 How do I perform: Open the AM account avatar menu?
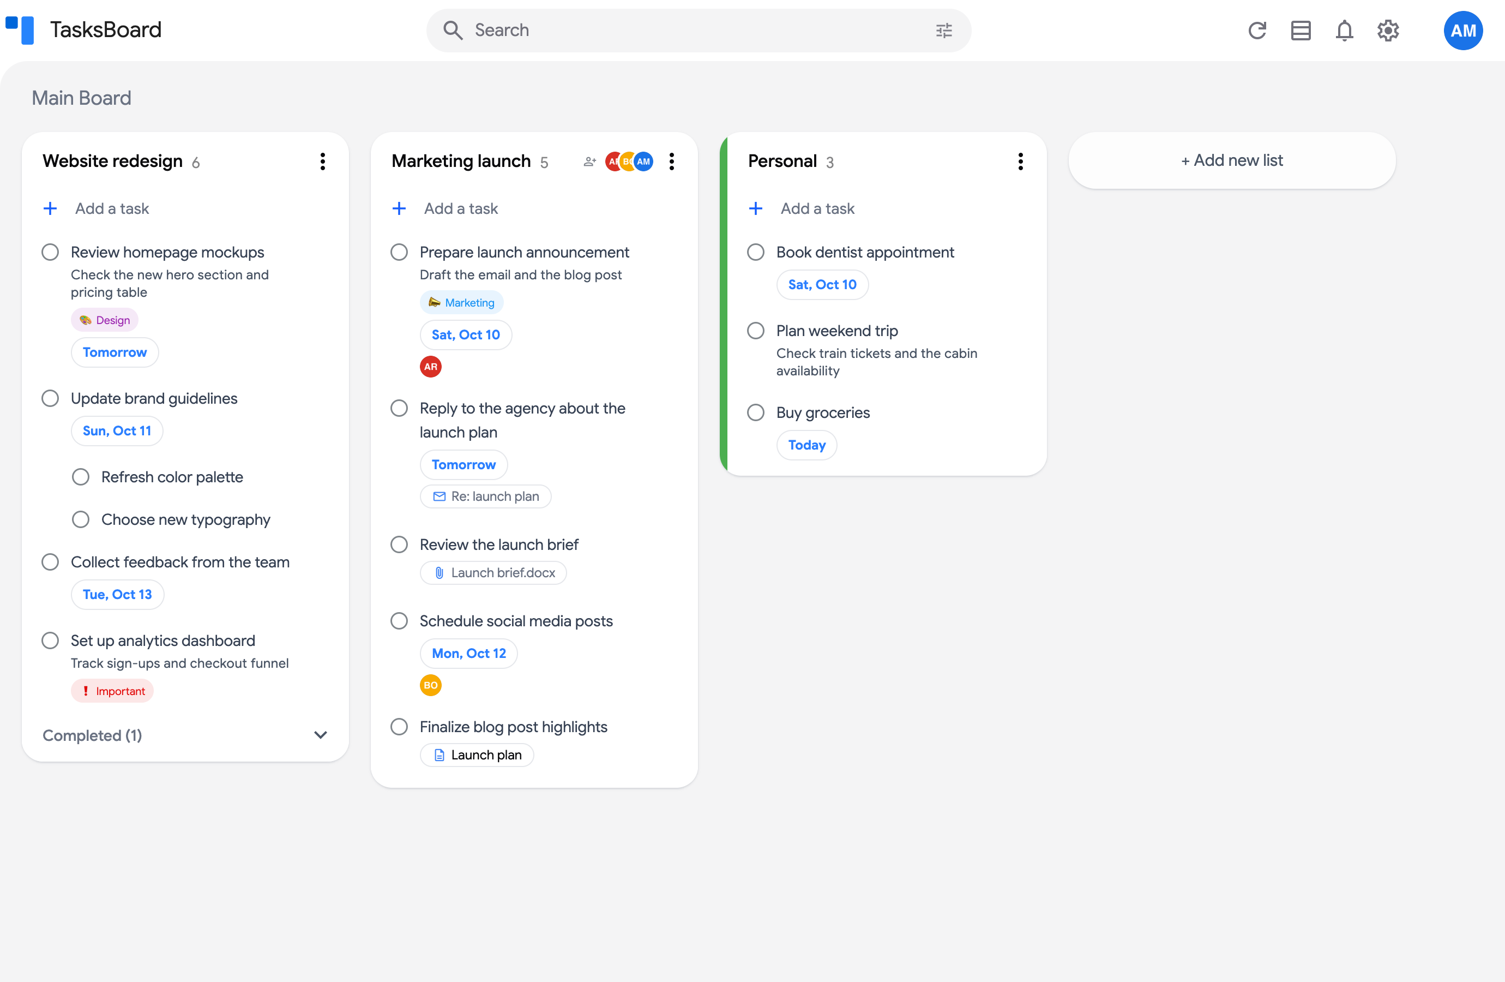[1462, 31]
